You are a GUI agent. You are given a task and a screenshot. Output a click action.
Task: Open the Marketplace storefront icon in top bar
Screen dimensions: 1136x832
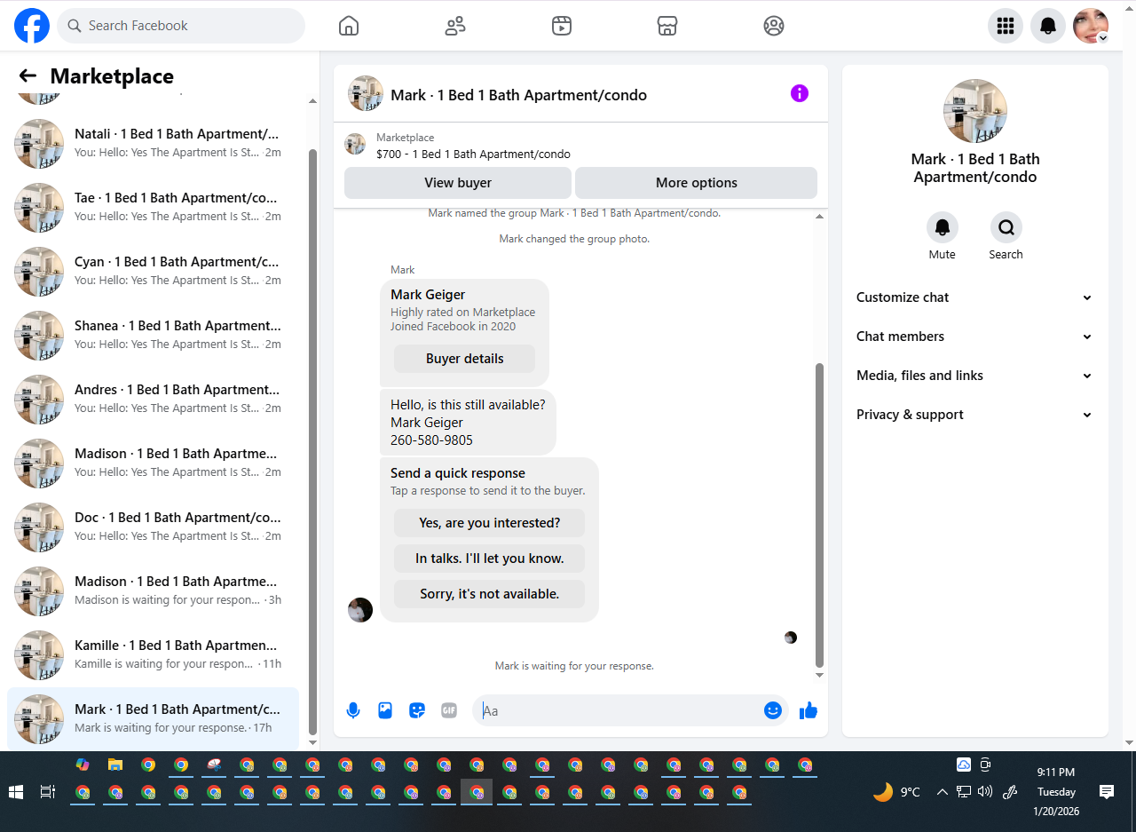coord(667,26)
